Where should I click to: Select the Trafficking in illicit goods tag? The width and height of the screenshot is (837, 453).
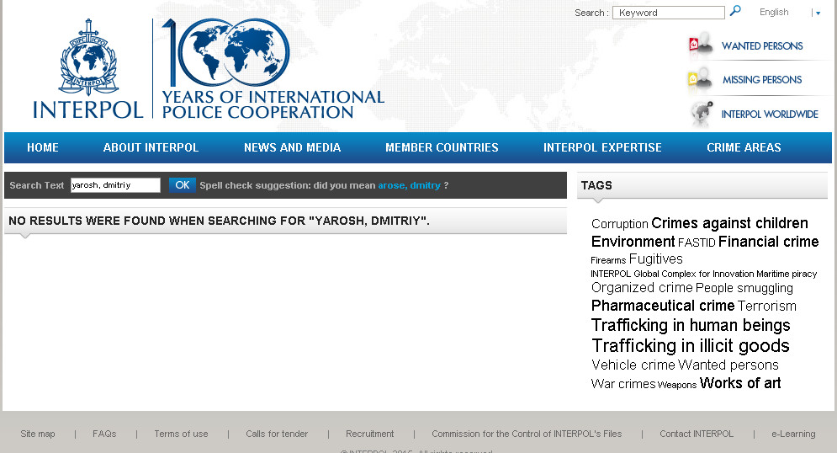690,345
